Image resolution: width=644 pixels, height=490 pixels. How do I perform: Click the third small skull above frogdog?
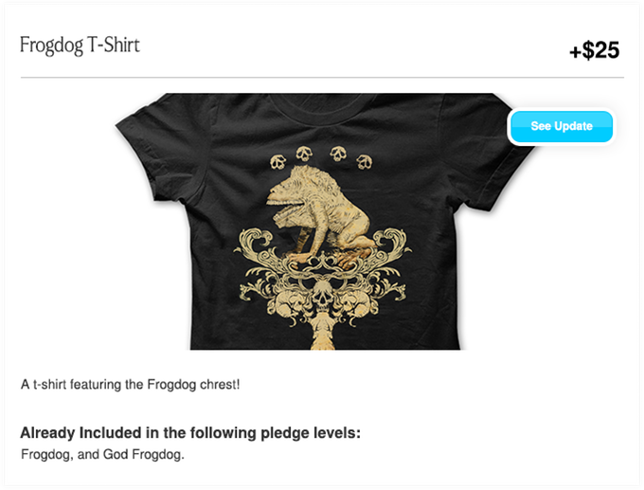tap(338, 154)
